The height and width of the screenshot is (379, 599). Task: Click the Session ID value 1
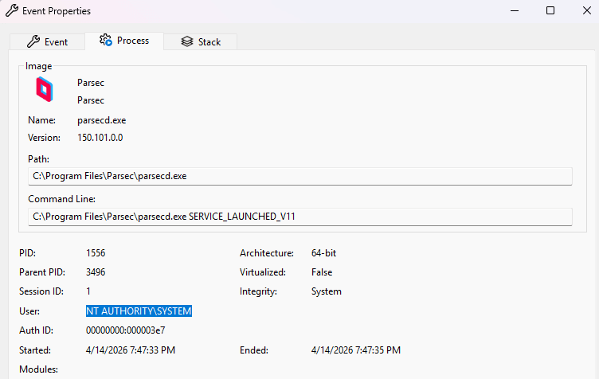[88, 291]
